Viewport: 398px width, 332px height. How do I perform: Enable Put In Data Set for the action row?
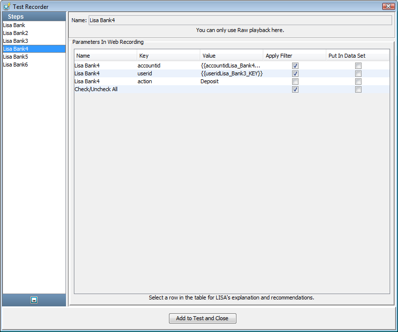tap(358, 81)
